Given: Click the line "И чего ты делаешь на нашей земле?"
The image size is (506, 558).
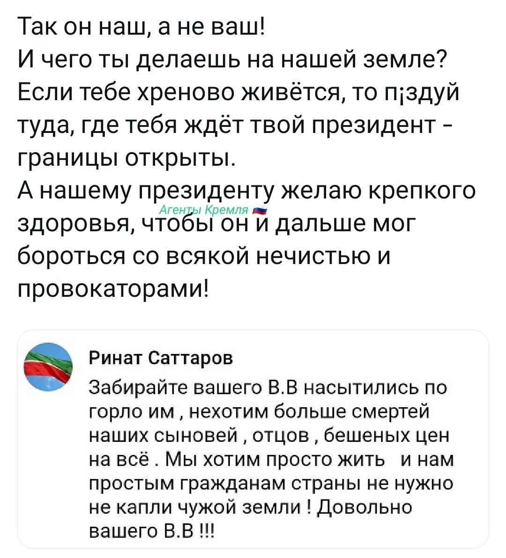Looking at the screenshot, I should [x=231, y=60].
